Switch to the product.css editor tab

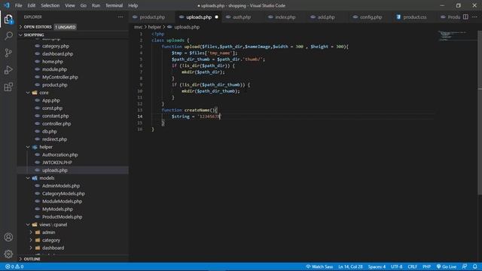(415, 17)
